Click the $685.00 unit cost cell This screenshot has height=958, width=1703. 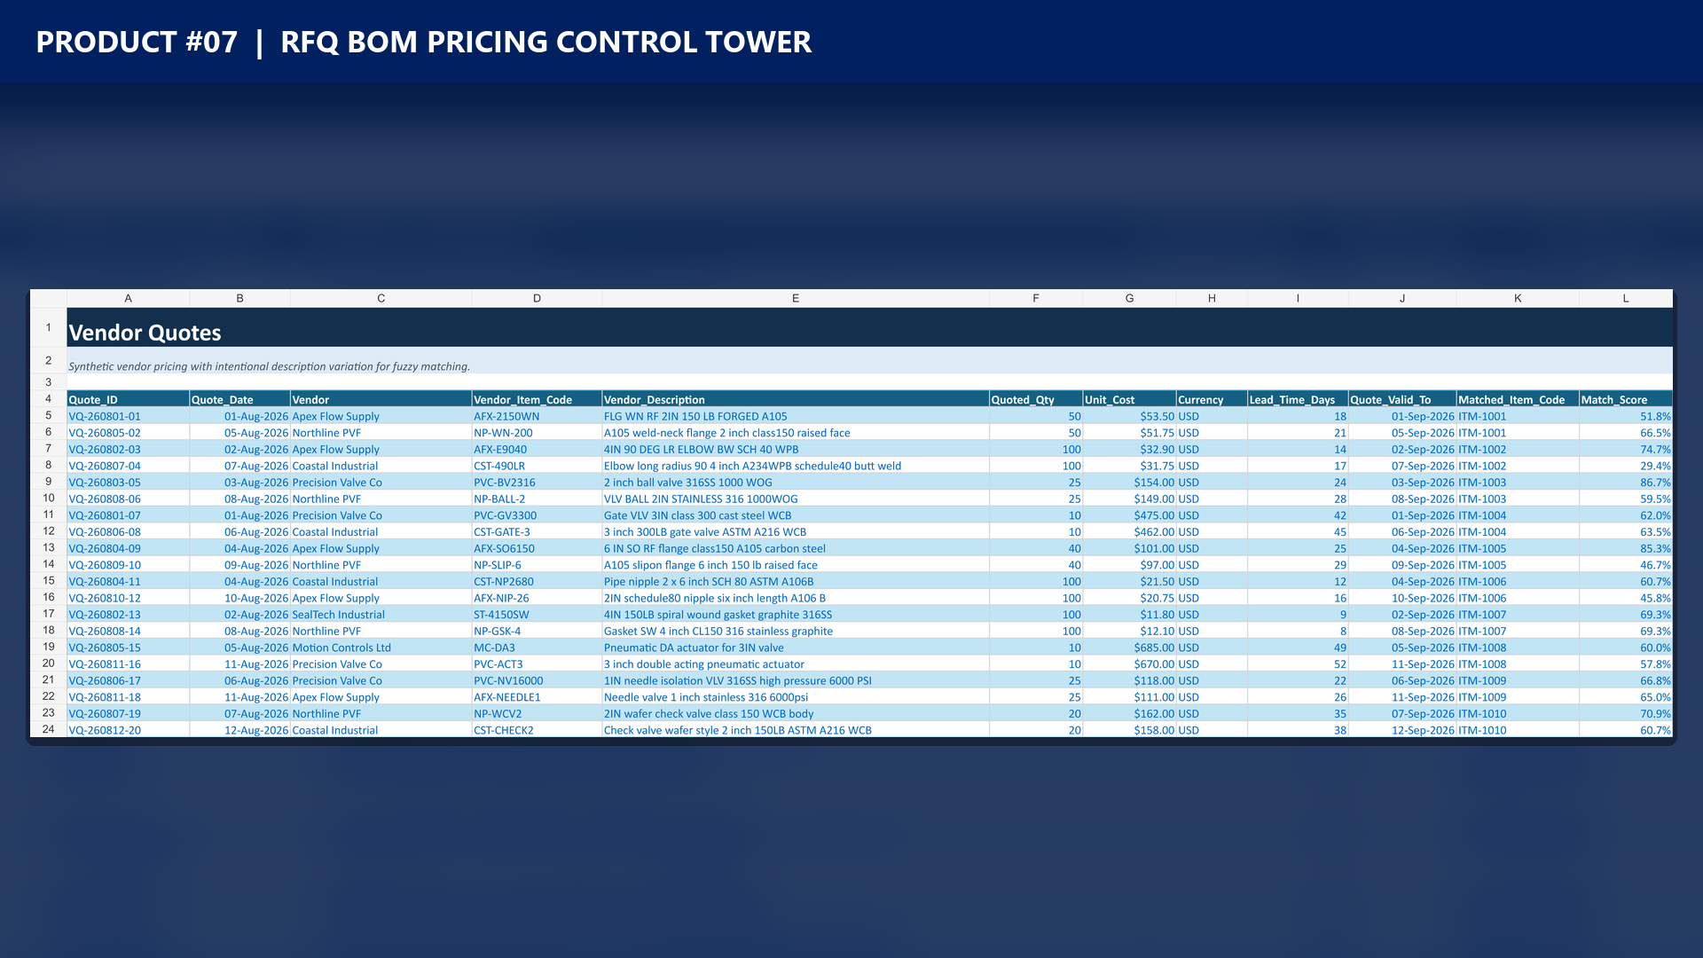click(1129, 648)
